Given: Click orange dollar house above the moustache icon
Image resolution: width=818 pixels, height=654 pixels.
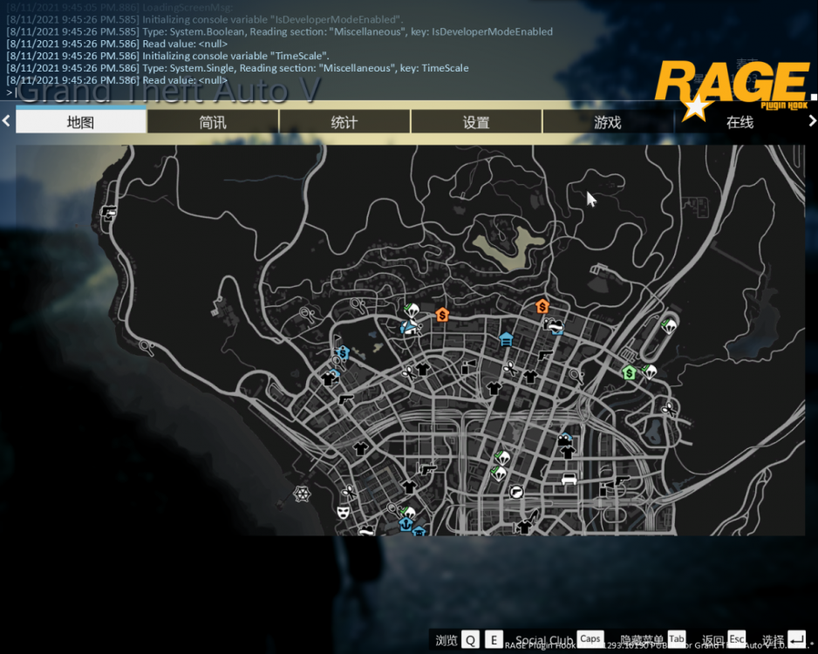Looking at the screenshot, I should pyautogui.click(x=542, y=306).
